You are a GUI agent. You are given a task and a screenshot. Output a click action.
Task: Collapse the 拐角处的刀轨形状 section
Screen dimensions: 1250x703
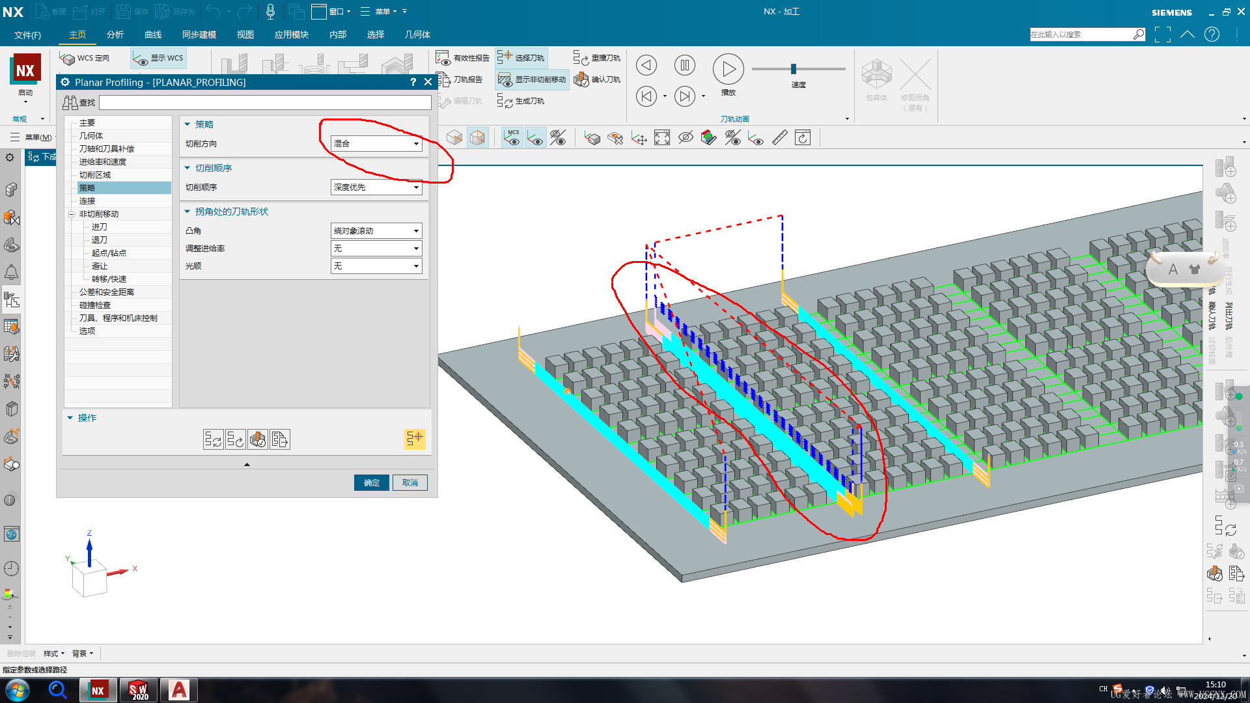(226, 212)
